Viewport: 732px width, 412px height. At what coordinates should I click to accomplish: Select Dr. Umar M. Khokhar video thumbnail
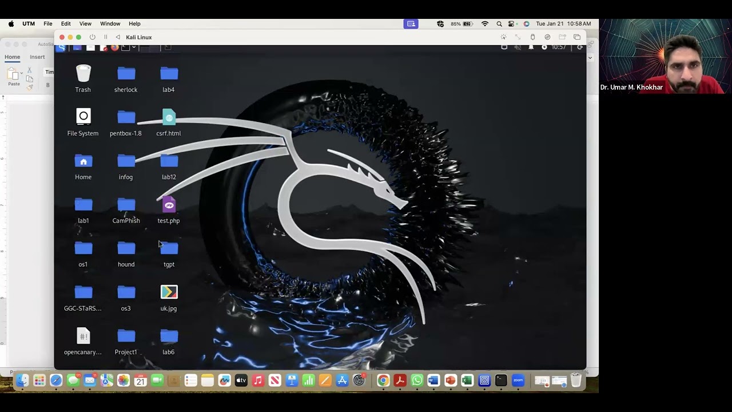coord(665,56)
